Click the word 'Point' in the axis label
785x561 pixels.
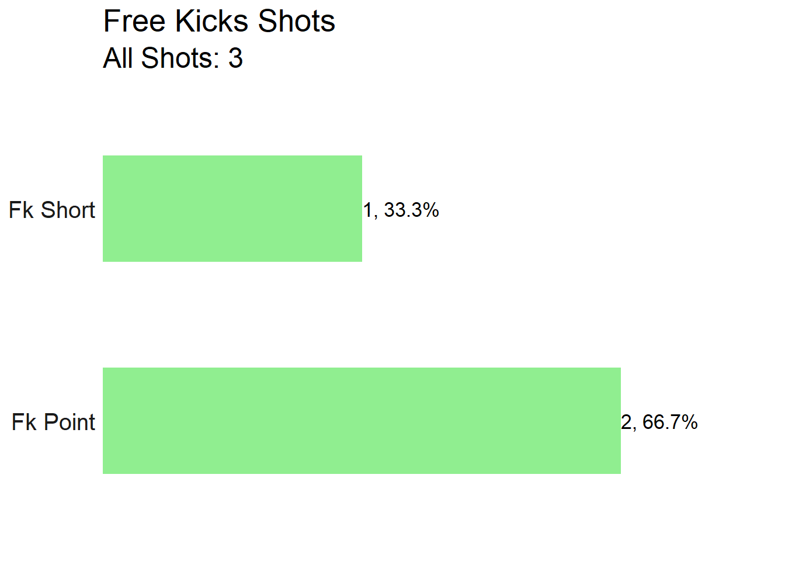pos(70,422)
